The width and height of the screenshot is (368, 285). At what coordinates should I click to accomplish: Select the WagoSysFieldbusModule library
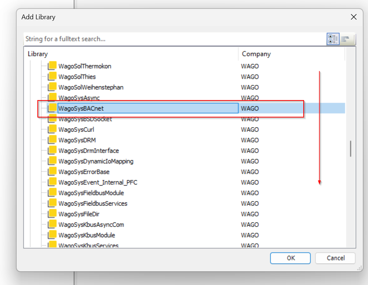(x=91, y=193)
